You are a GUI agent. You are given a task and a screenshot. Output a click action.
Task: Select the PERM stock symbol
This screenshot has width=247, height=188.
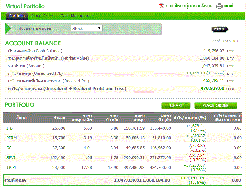(x=11, y=138)
